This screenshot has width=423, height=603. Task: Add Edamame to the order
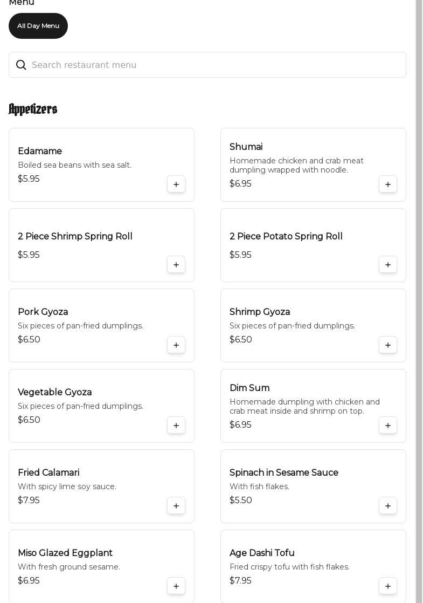point(176,184)
